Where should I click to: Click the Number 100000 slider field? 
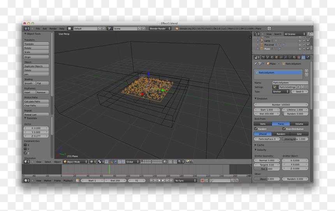coord(281,105)
